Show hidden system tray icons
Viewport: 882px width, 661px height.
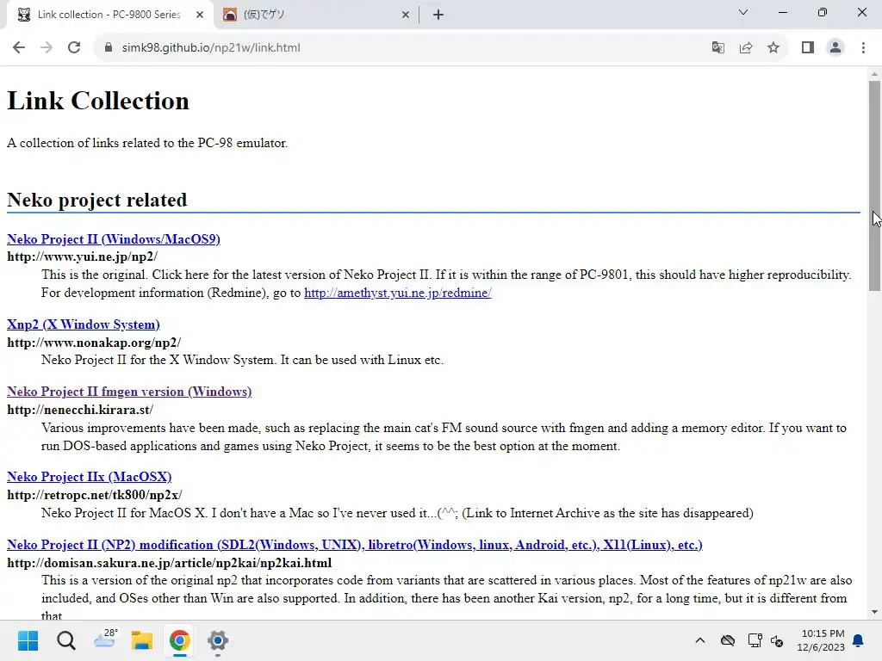pos(699,640)
